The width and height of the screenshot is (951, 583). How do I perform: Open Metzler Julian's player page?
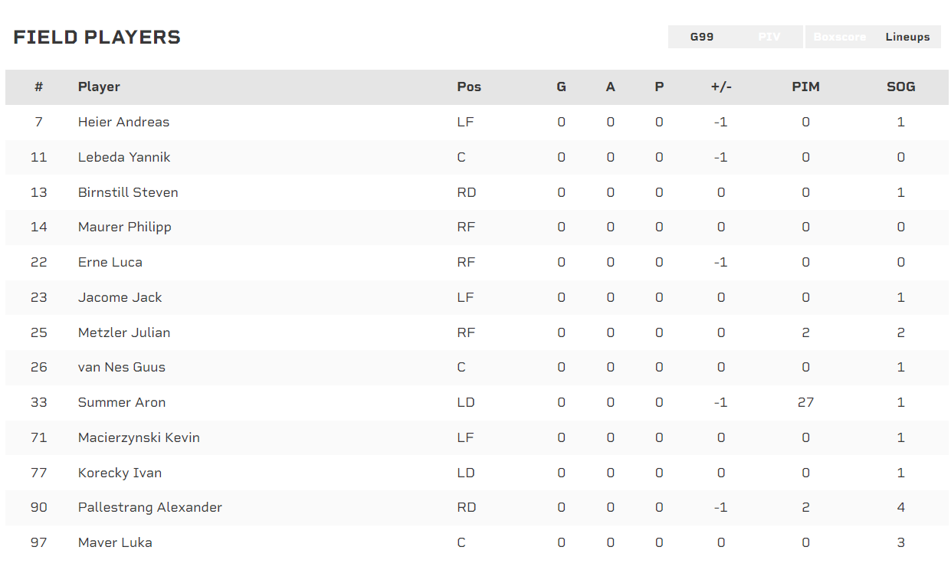124,332
